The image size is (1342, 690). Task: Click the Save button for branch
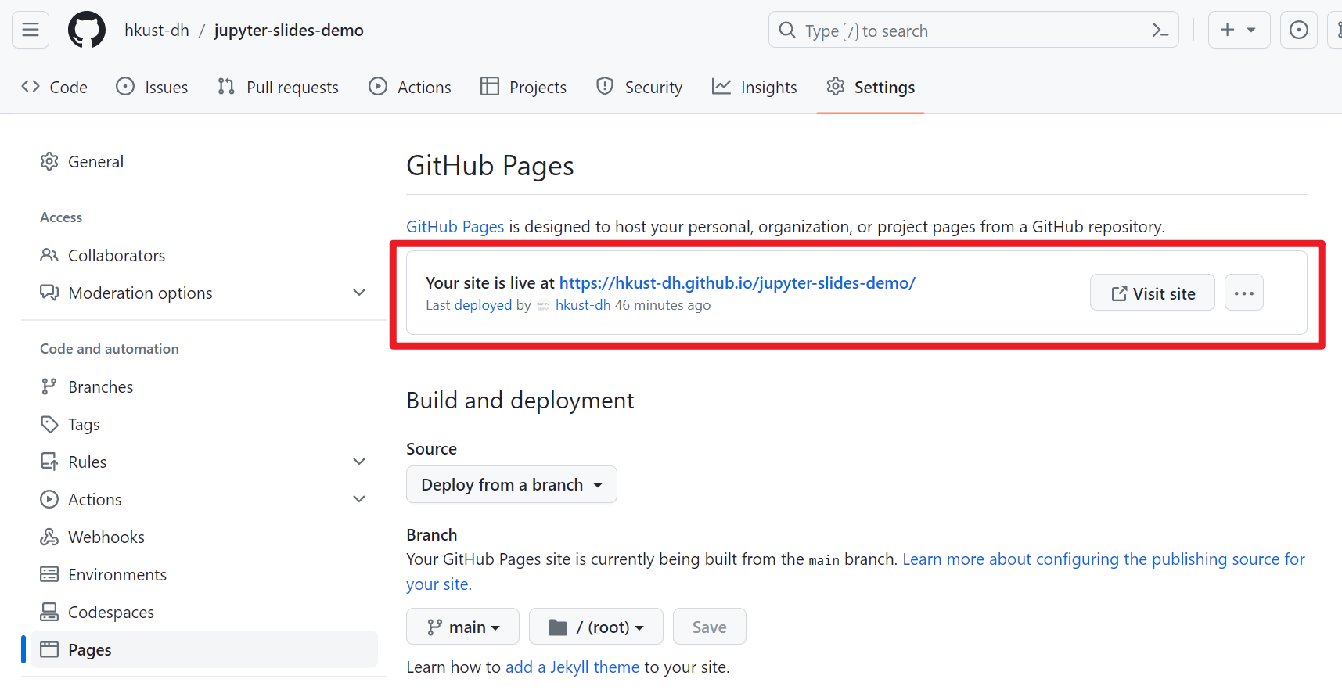[710, 627]
